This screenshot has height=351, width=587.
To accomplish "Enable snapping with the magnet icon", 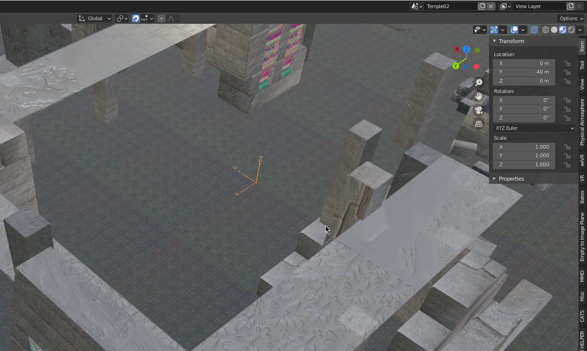I will pyautogui.click(x=136, y=18).
